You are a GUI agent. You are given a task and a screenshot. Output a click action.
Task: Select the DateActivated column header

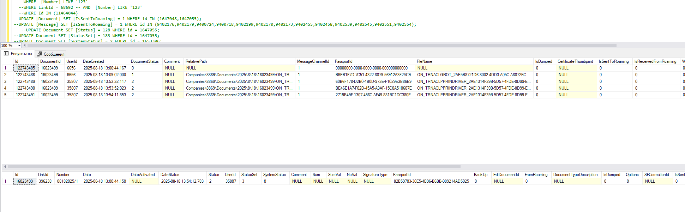tap(143, 175)
